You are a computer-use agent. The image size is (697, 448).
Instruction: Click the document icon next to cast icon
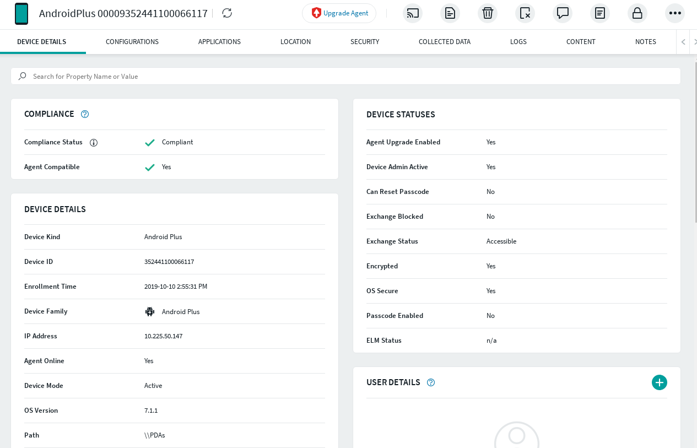click(x=450, y=13)
